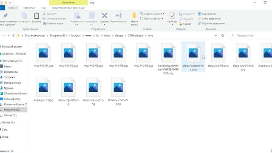Select file img-140-02.jpg
This screenshot has height=153, width=272.
(x=68, y=55)
